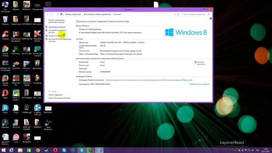Open Clownfish desktop shortcut
The width and height of the screenshot is (272, 153).
(x=16, y=65)
